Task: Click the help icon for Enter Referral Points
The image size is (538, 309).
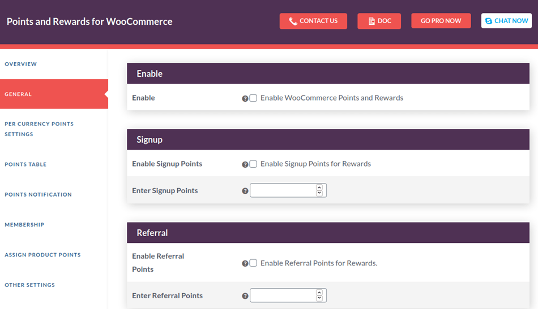Action: click(x=245, y=296)
